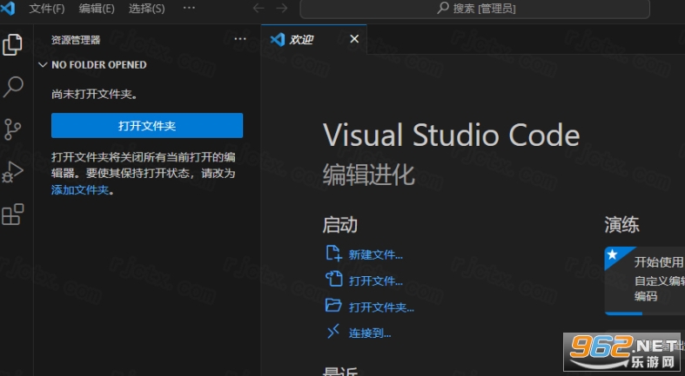Image resolution: width=685 pixels, height=376 pixels.
Task: Click the 打开文件夹... link in 启动
Action: pyautogui.click(x=381, y=307)
